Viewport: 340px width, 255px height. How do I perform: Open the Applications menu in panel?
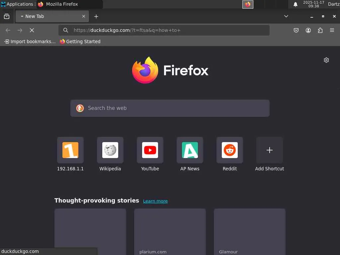click(18, 4)
